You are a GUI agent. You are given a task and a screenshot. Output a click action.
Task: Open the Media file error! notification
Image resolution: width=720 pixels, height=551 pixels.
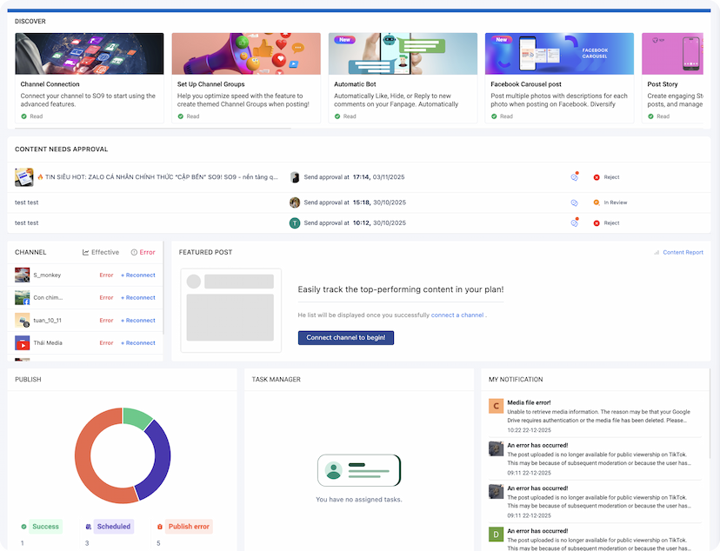(595, 416)
